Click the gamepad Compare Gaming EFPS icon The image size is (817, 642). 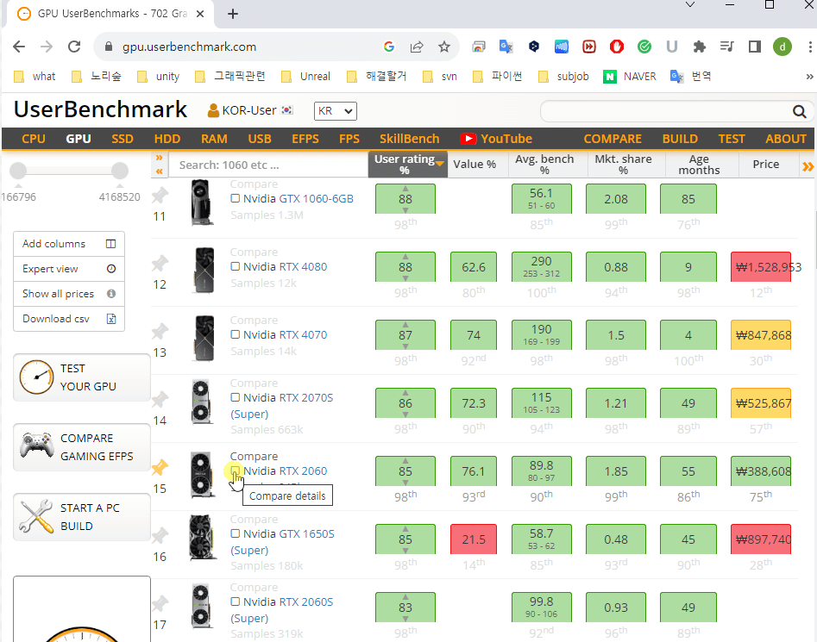pos(36,446)
